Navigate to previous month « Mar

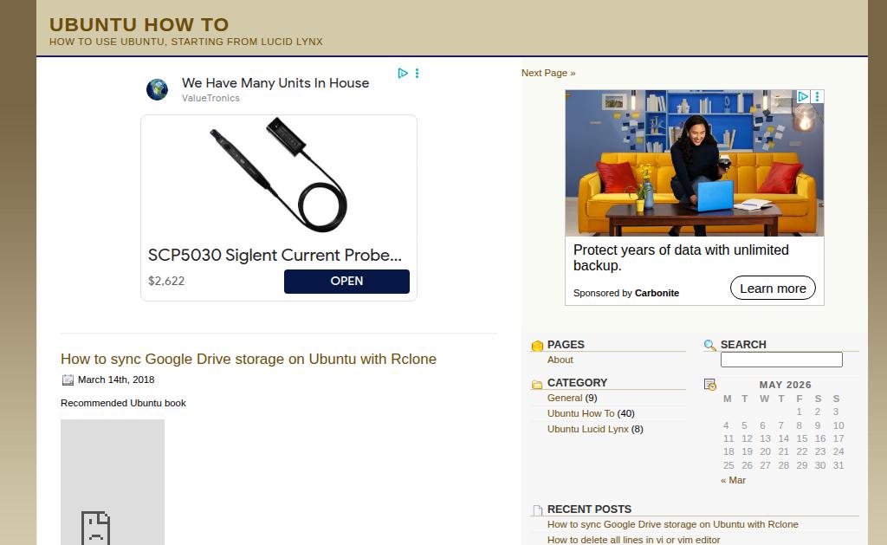(733, 480)
